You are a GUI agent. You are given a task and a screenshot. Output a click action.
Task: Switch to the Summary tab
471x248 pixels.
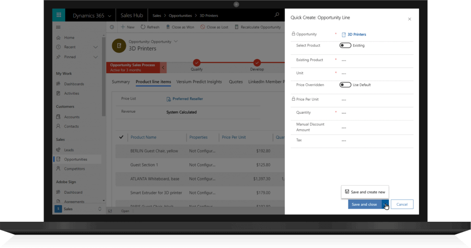click(121, 82)
